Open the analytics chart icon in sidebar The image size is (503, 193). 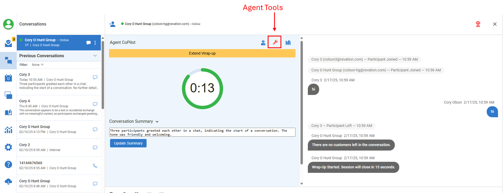[x=8, y=130]
